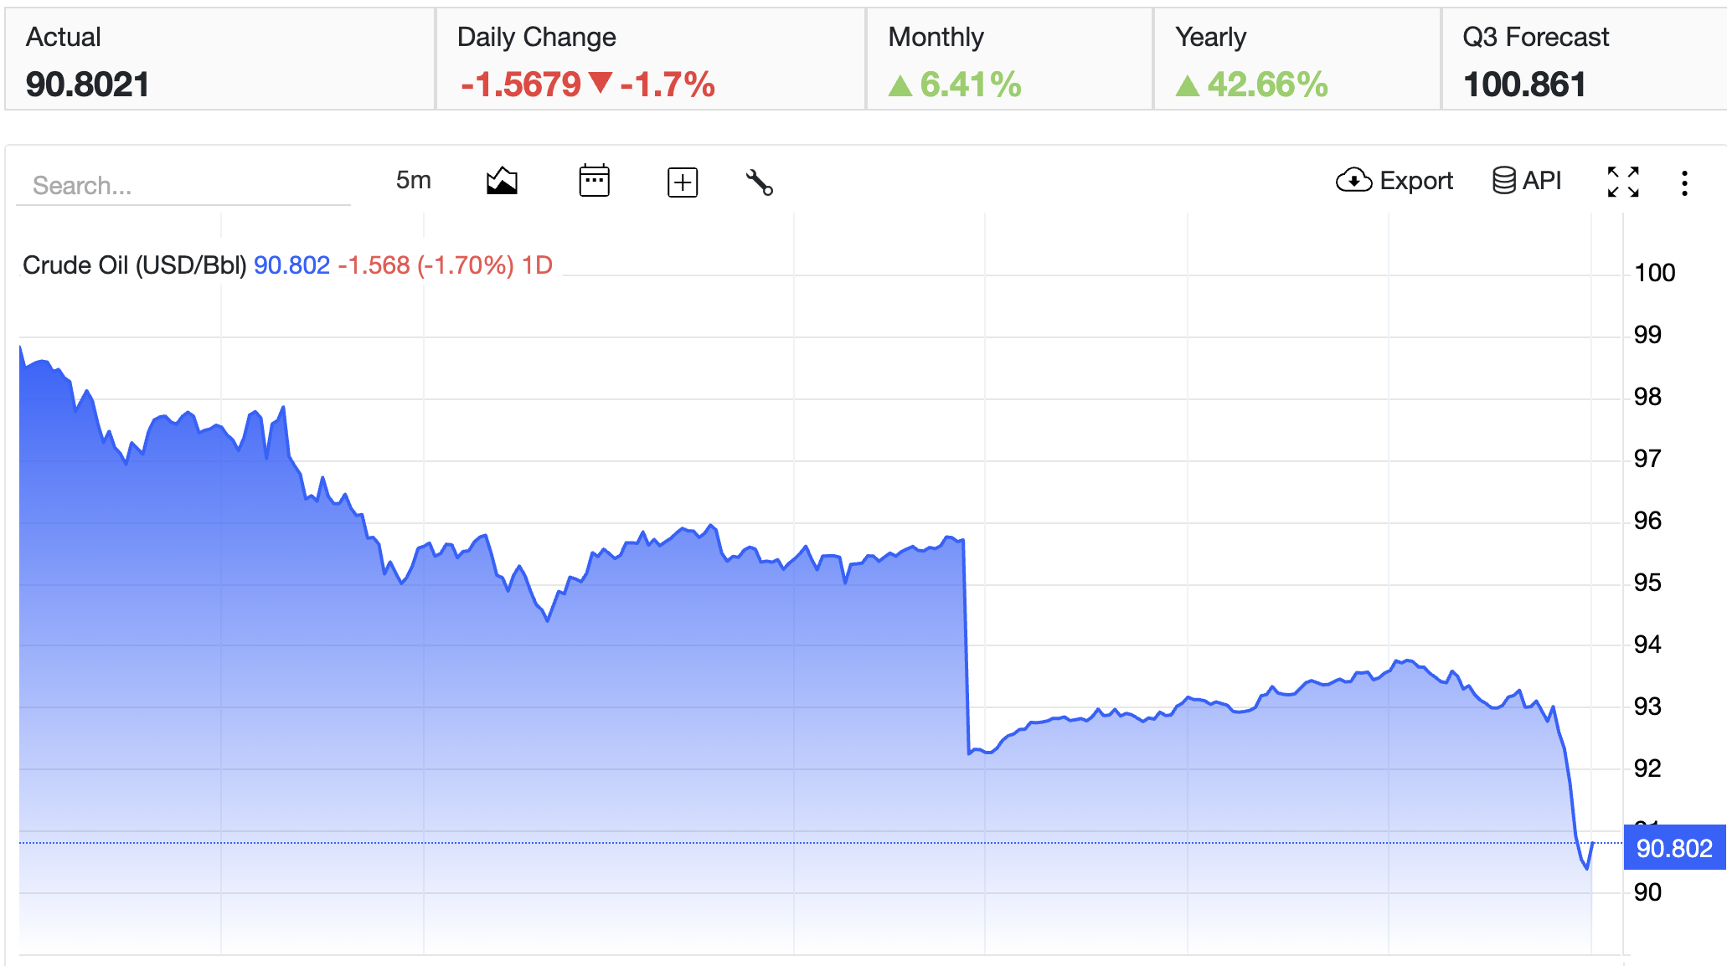Screen dimensions: 1727x966
Task: Select the Daily Change panel
Action: [x=651, y=59]
